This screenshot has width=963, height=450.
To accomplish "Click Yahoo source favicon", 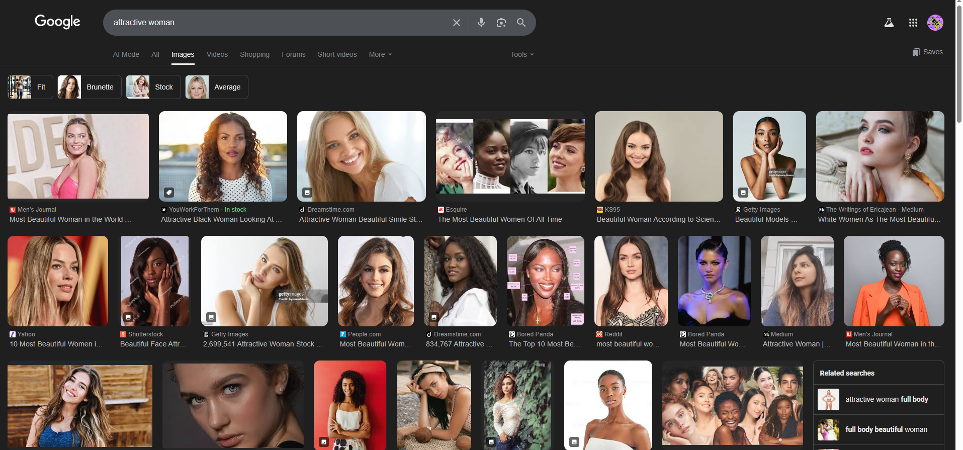I will [x=13, y=334].
